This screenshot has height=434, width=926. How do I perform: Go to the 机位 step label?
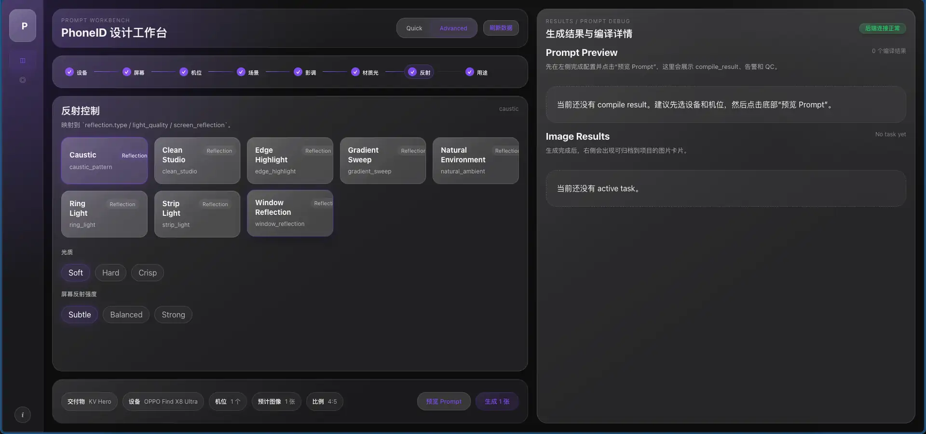pyautogui.click(x=196, y=73)
